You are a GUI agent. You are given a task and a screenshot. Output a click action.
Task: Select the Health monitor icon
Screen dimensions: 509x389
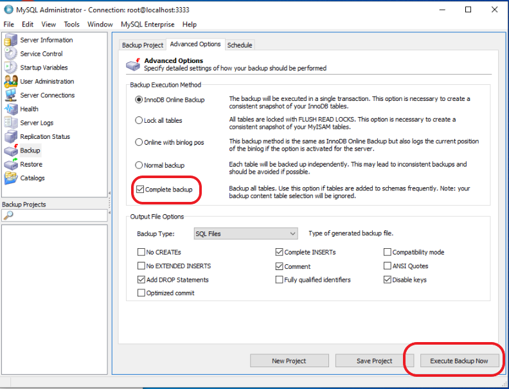[11, 109]
